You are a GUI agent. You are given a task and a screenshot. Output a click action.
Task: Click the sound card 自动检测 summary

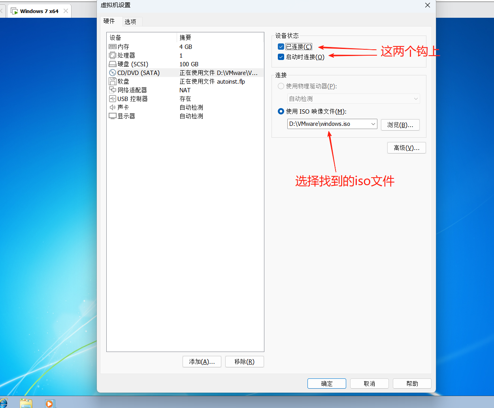point(191,107)
